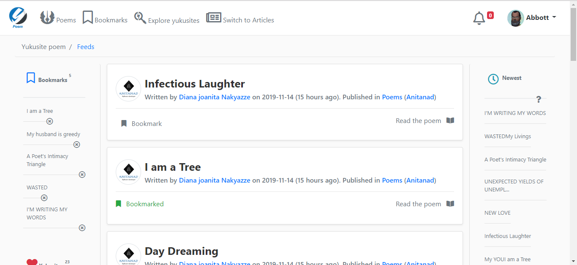Screen dimensions: 577x265
Task: Open the Abbott user account dropdown
Action: pyautogui.click(x=532, y=18)
